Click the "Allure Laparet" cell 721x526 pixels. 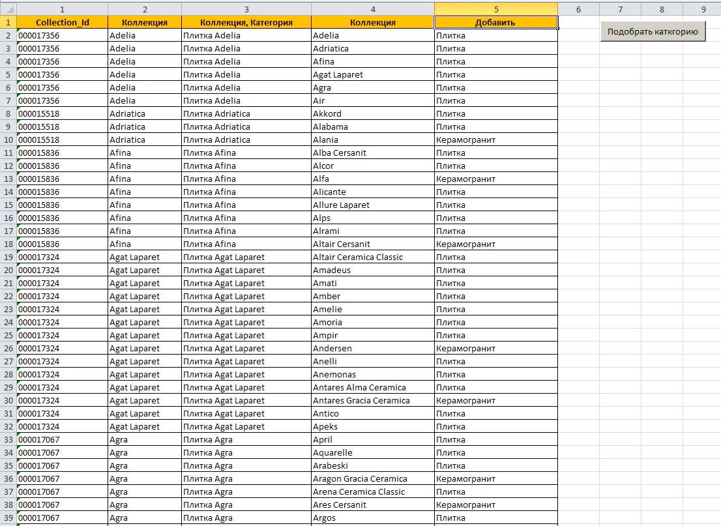373,205
